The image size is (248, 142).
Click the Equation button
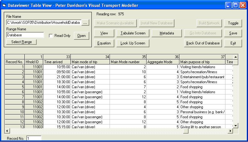coord(104,43)
